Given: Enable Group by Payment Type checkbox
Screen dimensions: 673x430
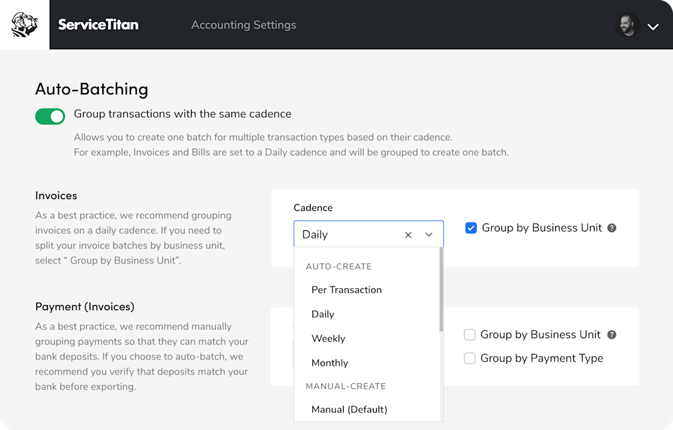Looking at the screenshot, I should click(x=470, y=358).
